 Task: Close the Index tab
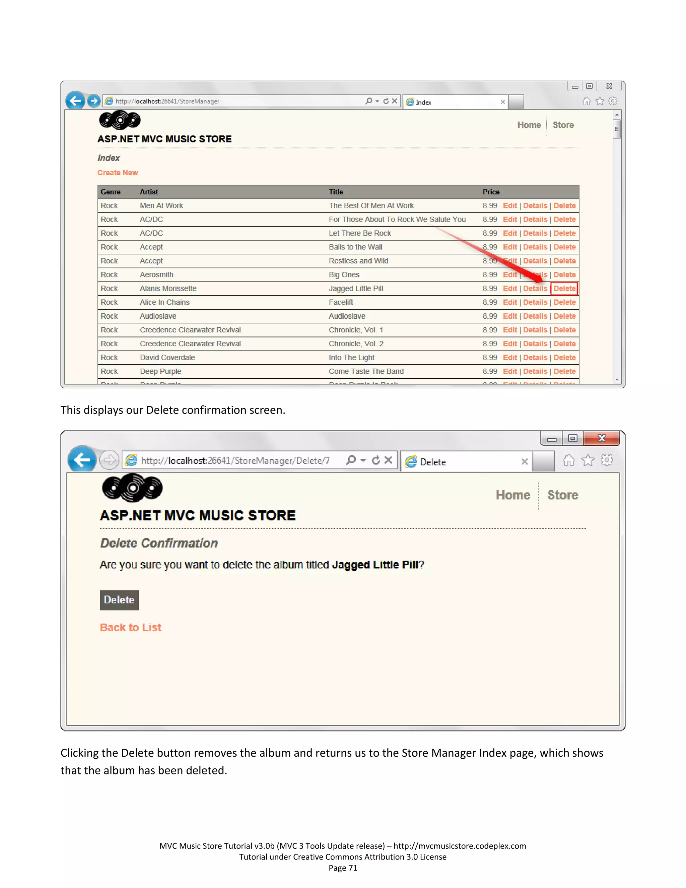tap(503, 102)
